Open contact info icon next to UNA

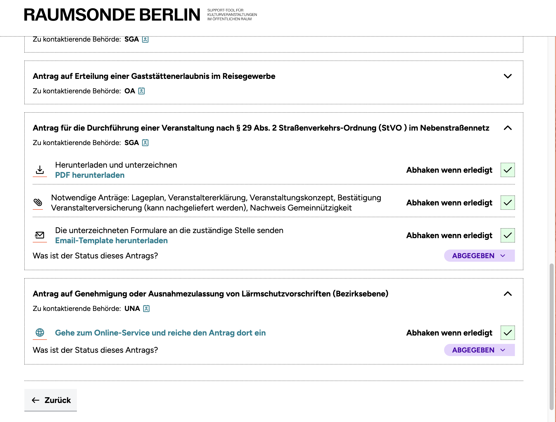146,309
